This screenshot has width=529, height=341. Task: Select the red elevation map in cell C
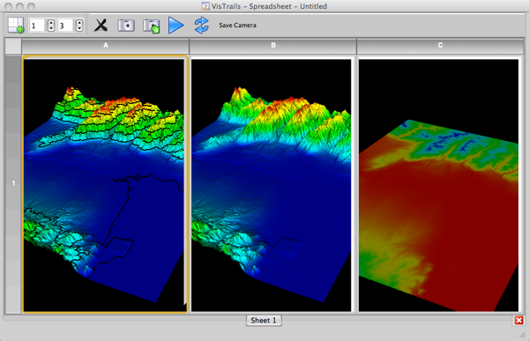click(438, 185)
